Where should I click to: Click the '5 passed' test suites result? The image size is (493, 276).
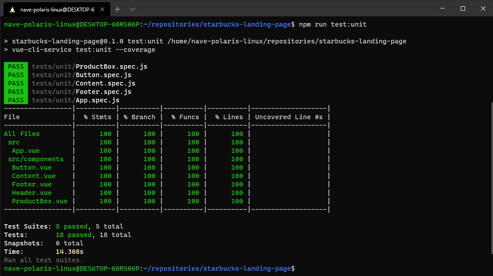(72, 226)
